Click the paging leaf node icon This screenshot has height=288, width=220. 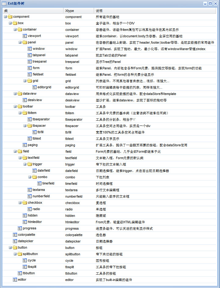click(25, 145)
